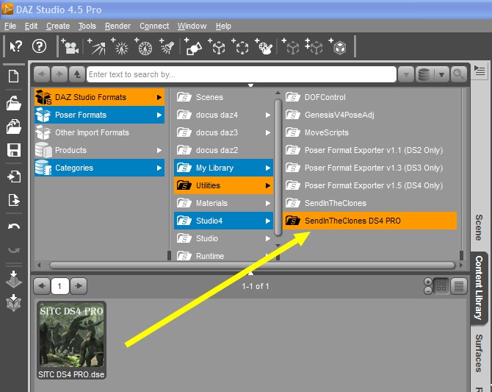Create a new spotlight
Viewport: 492px width, 392px height.
167,46
